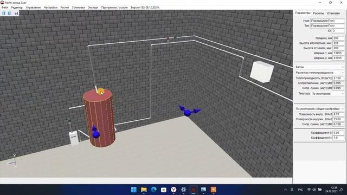Screen dimensions: 347x195
Task: Open the По умолчанию (общие настройки) dropdown
Action: [319, 109]
